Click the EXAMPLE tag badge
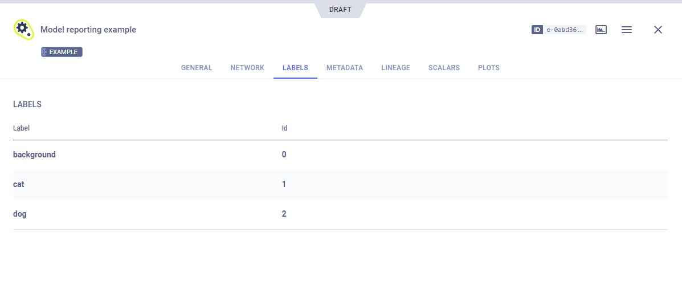Image resolution: width=682 pixels, height=284 pixels. click(62, 52)
